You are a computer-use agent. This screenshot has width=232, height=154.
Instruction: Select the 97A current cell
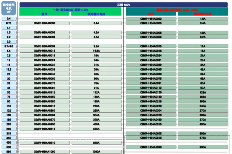pos(203,88)
